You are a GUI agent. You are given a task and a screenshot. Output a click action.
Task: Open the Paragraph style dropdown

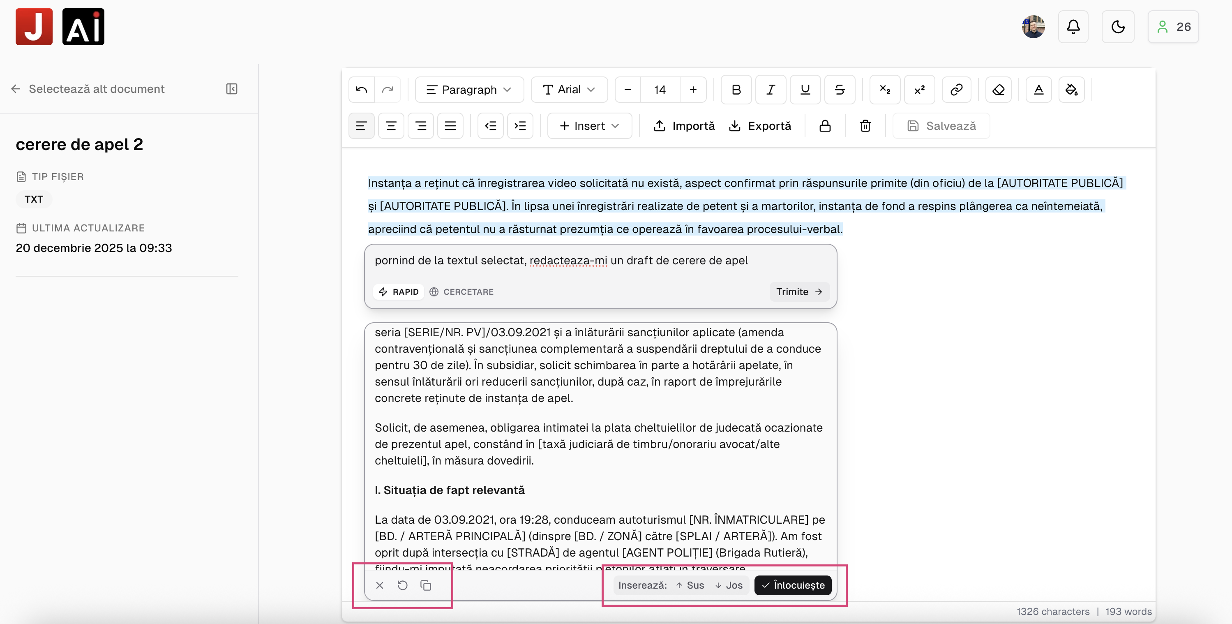(x=469, y=90)
